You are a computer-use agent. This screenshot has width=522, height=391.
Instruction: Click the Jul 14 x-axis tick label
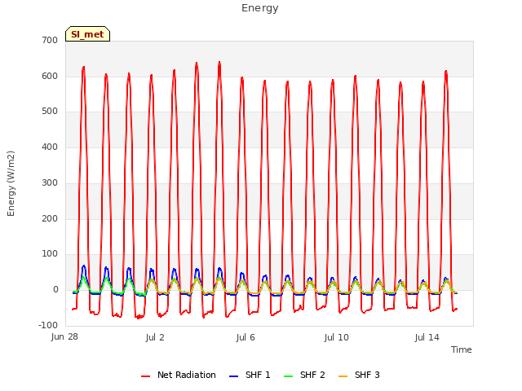click(427, 337)
